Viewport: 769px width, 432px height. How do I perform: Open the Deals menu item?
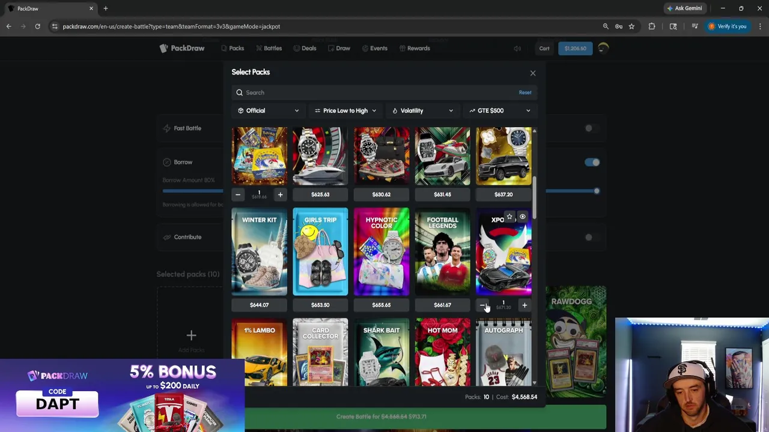(305, 48)
